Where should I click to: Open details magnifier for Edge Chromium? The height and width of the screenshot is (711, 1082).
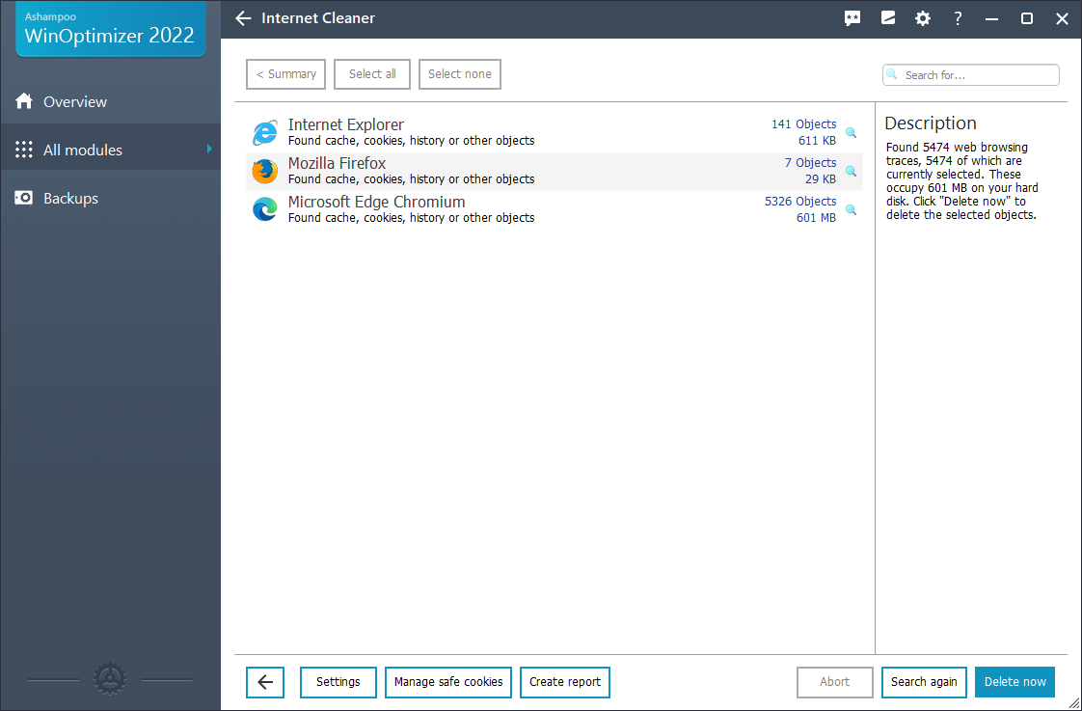pos(851,209)
